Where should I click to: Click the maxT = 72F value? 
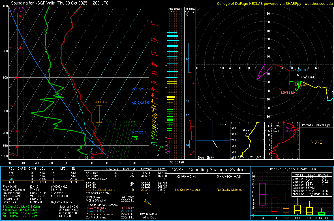[37, 196]
